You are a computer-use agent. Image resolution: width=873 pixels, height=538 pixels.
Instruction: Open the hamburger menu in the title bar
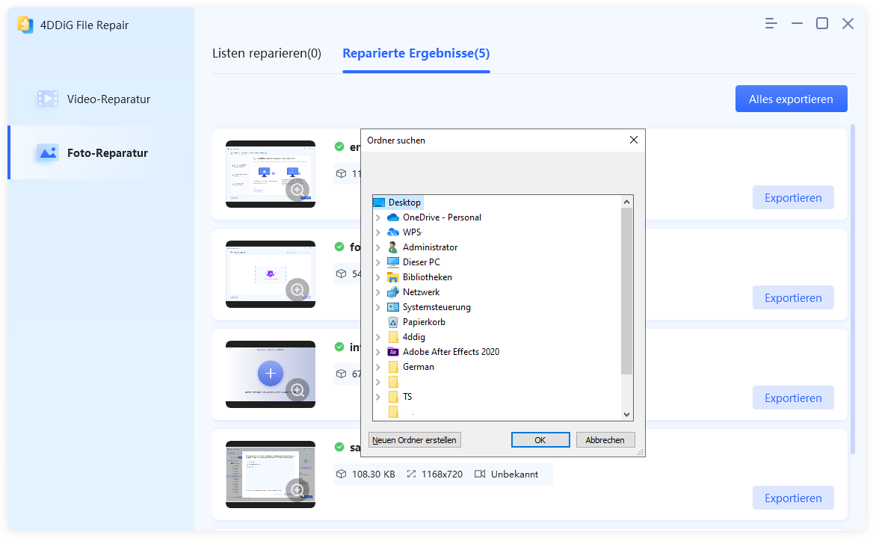[770, 23]
